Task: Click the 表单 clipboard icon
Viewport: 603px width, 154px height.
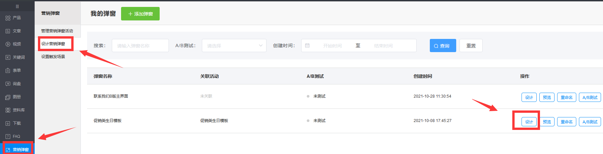Action: click(8, 71)
